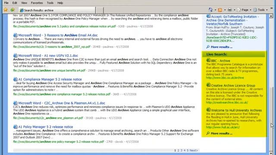276x155 pixels.
Task: Click the Add to Favorites icon
Action: coord(13,10)
